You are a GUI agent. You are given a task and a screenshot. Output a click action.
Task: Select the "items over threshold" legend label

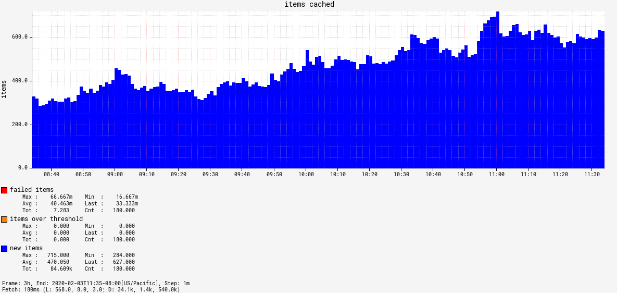pyautogui.click(x=46, y=219)
